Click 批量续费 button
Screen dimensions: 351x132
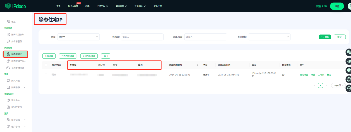point(49,56)
